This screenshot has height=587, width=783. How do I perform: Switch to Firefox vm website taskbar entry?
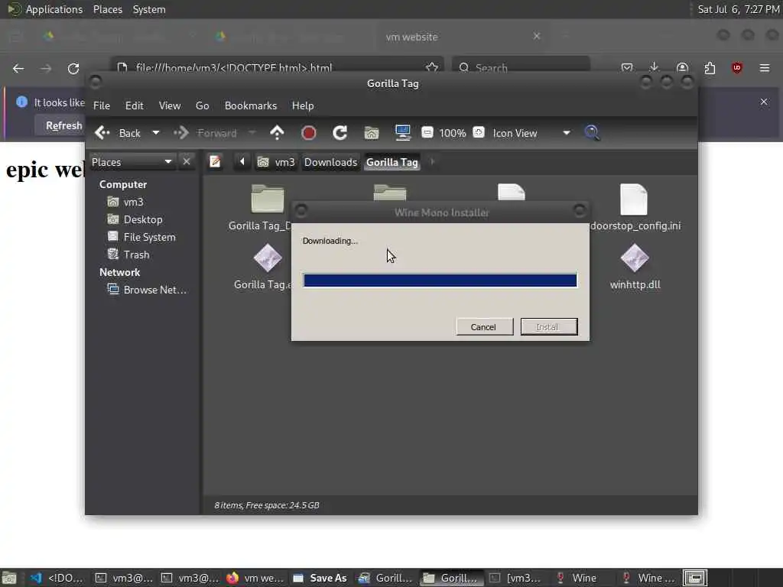pos(255,578)
